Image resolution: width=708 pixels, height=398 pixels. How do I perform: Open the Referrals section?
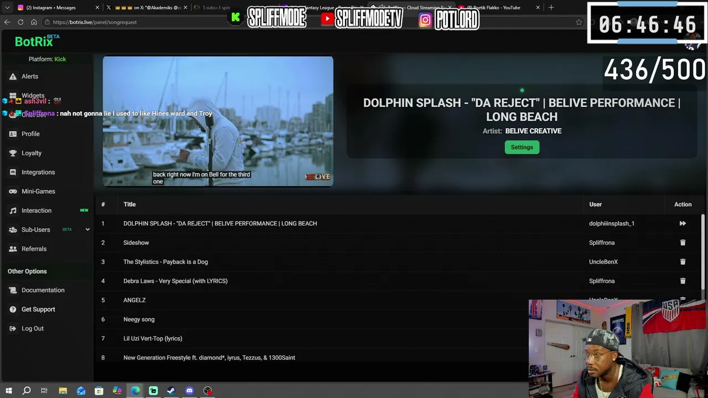pyautogui.click(x=34, y=249)
